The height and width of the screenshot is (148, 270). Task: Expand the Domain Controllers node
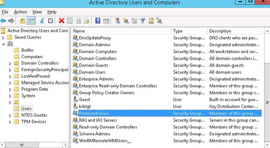coord(10,64)
